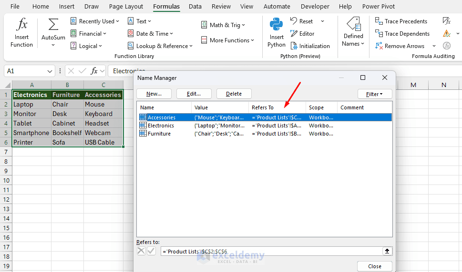Click New... in Name Manager
Viewport: 462px width, 272px height.
pos(154,94)
